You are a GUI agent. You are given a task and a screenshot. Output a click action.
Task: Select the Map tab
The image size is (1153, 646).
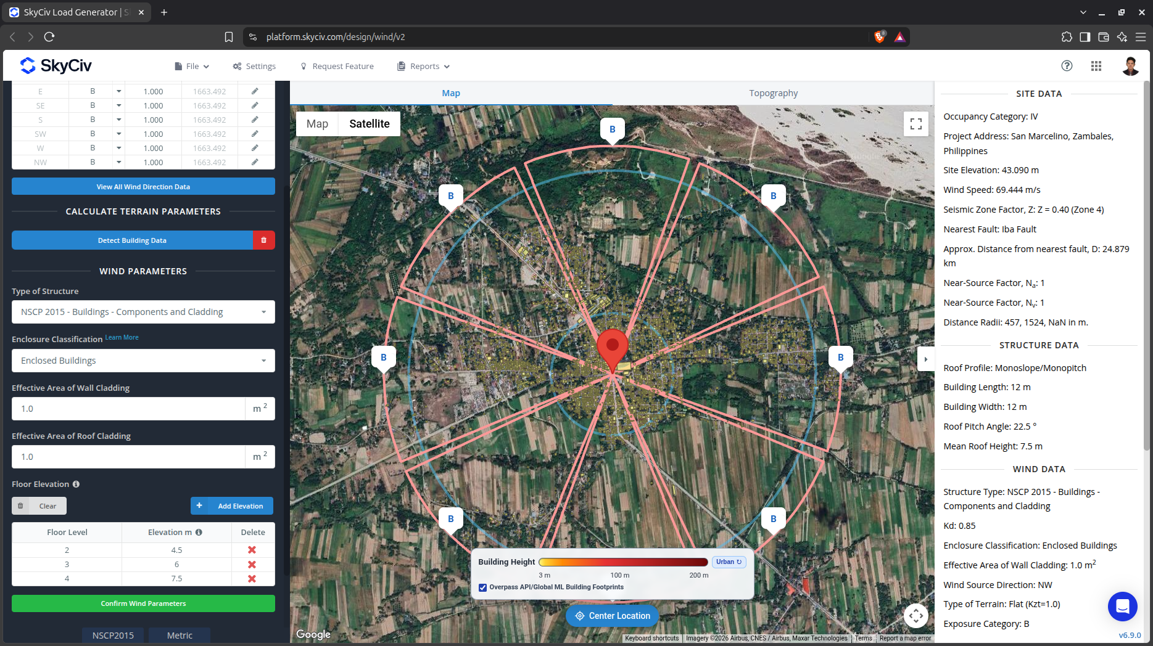[x=451, y=93]
